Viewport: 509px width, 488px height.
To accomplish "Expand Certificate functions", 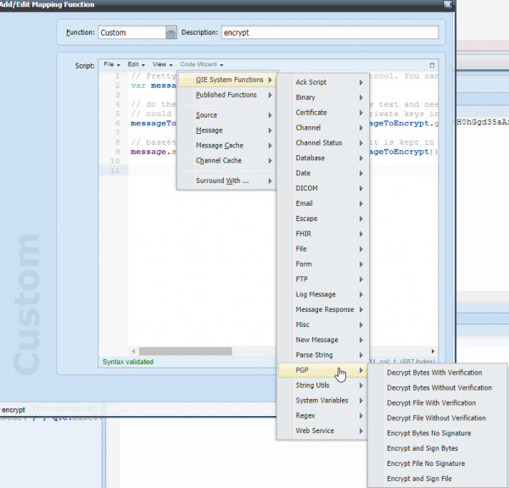I will point(323,113).
